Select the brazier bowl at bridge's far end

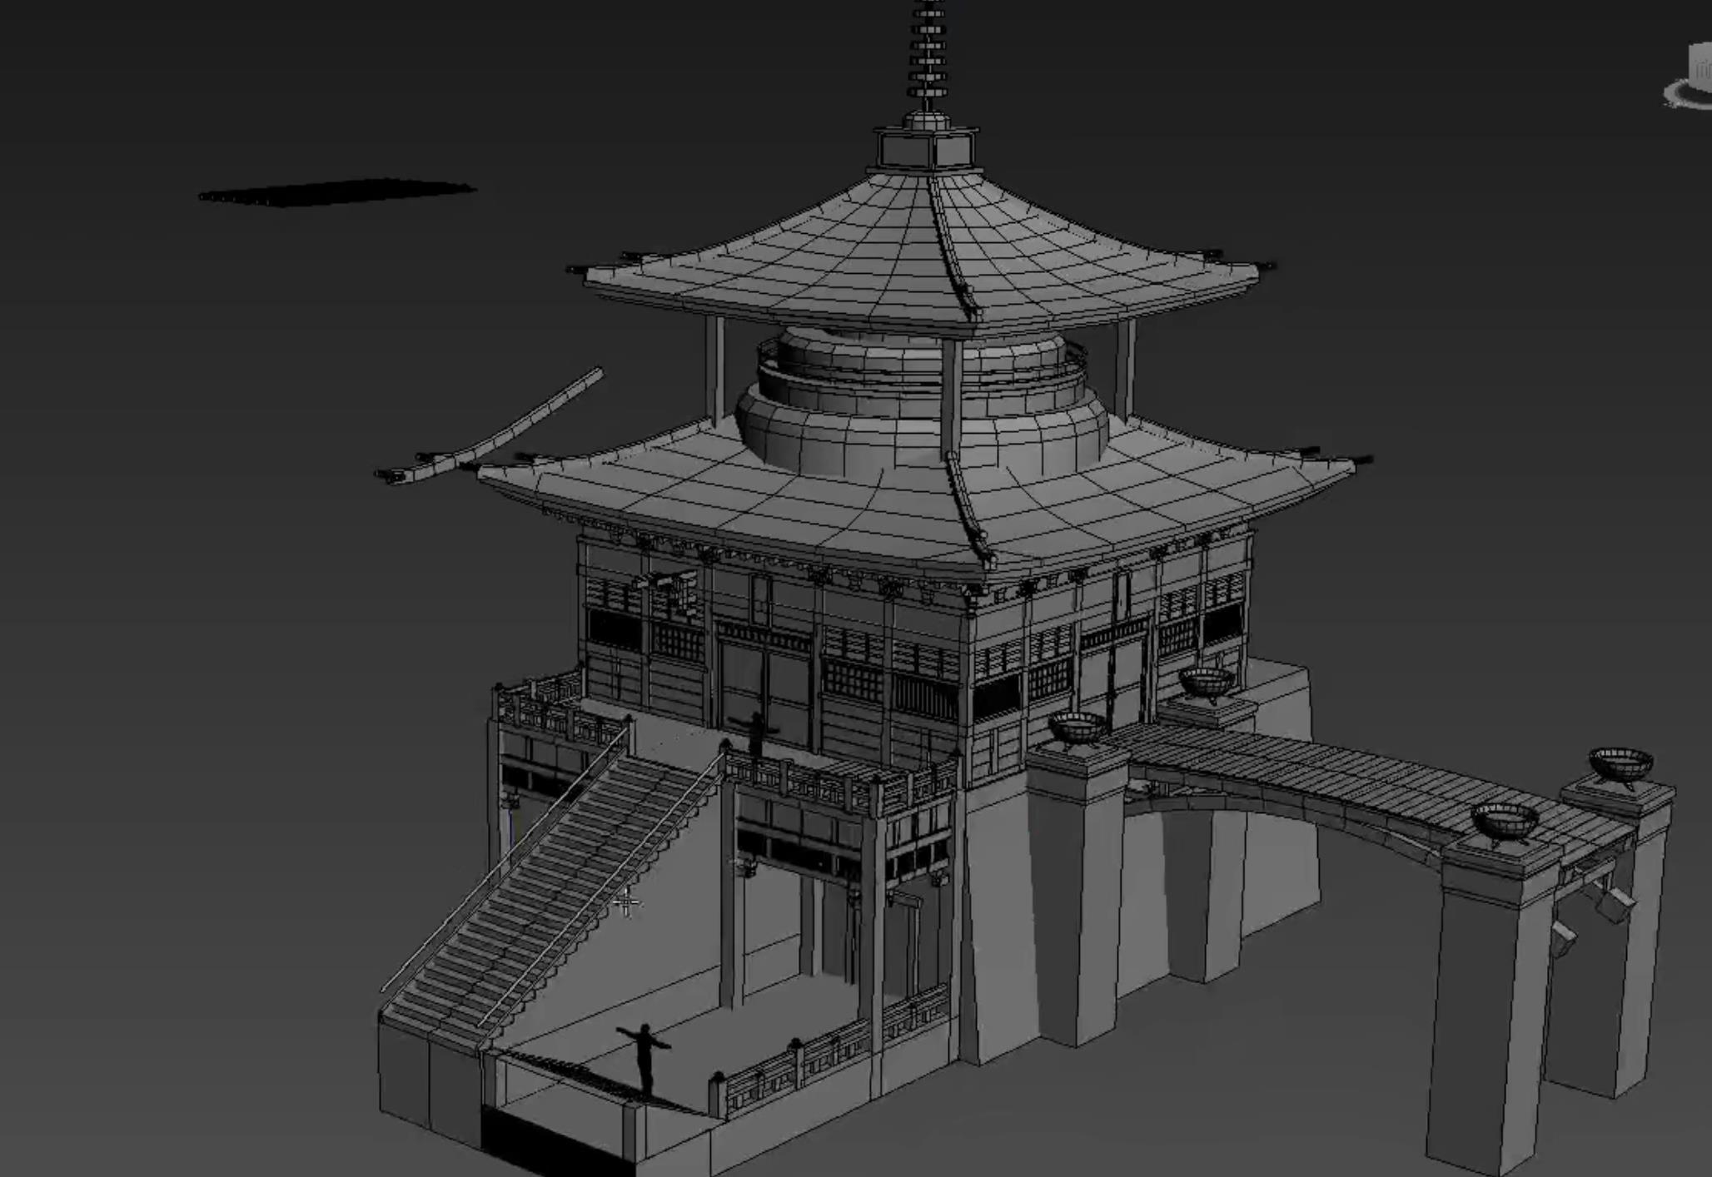tap(1620, 767)
